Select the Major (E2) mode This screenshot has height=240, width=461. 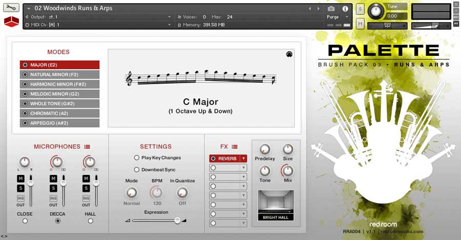tap(60, 65)
